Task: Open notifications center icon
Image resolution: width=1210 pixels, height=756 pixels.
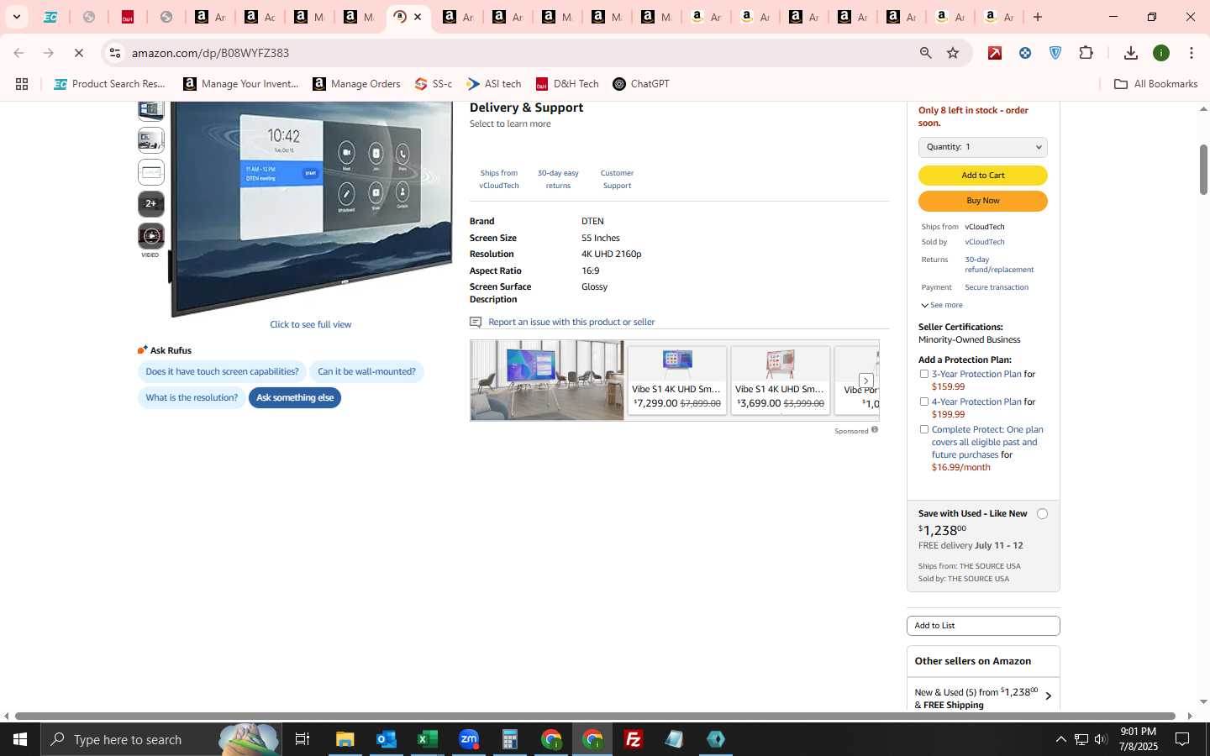Action: click(x=1182, y=739)
